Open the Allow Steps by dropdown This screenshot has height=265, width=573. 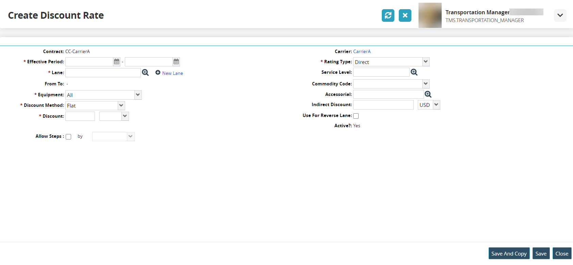point(113,136)
